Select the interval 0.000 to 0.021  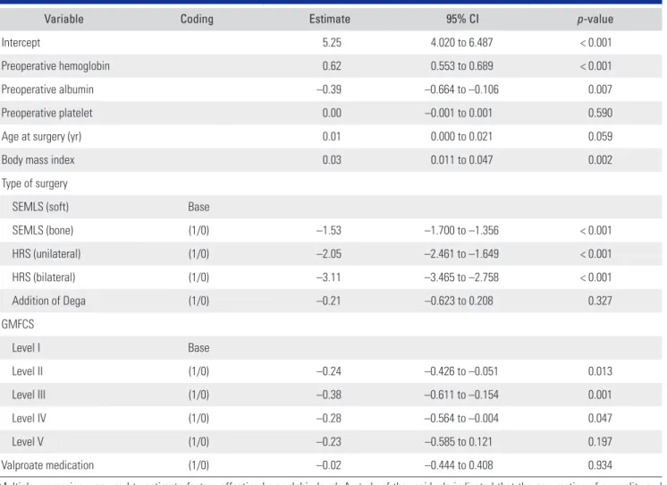tap(461, 136)
